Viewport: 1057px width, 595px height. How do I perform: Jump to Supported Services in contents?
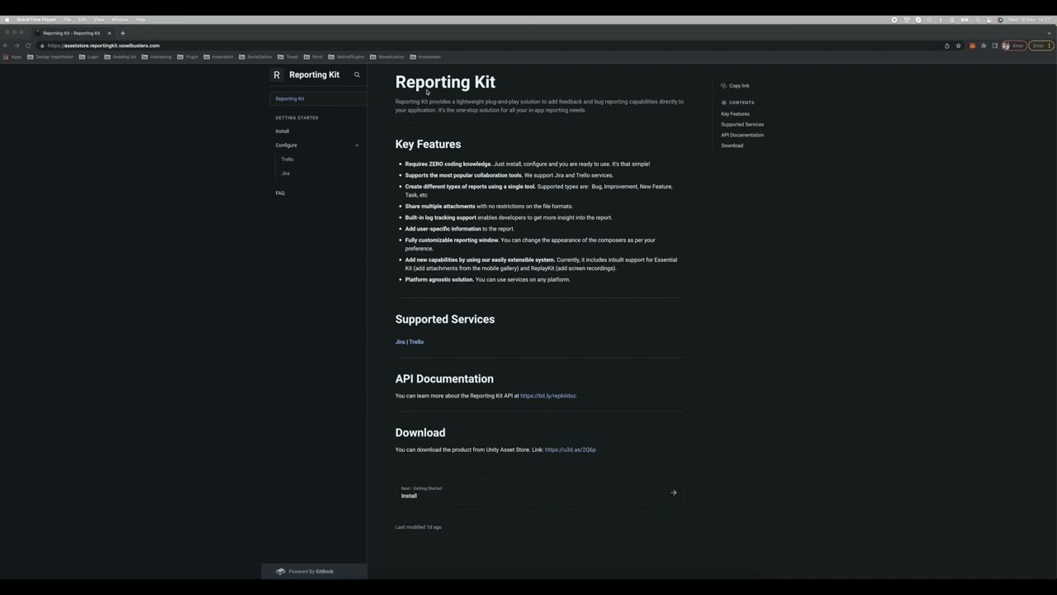click(742, 125)
